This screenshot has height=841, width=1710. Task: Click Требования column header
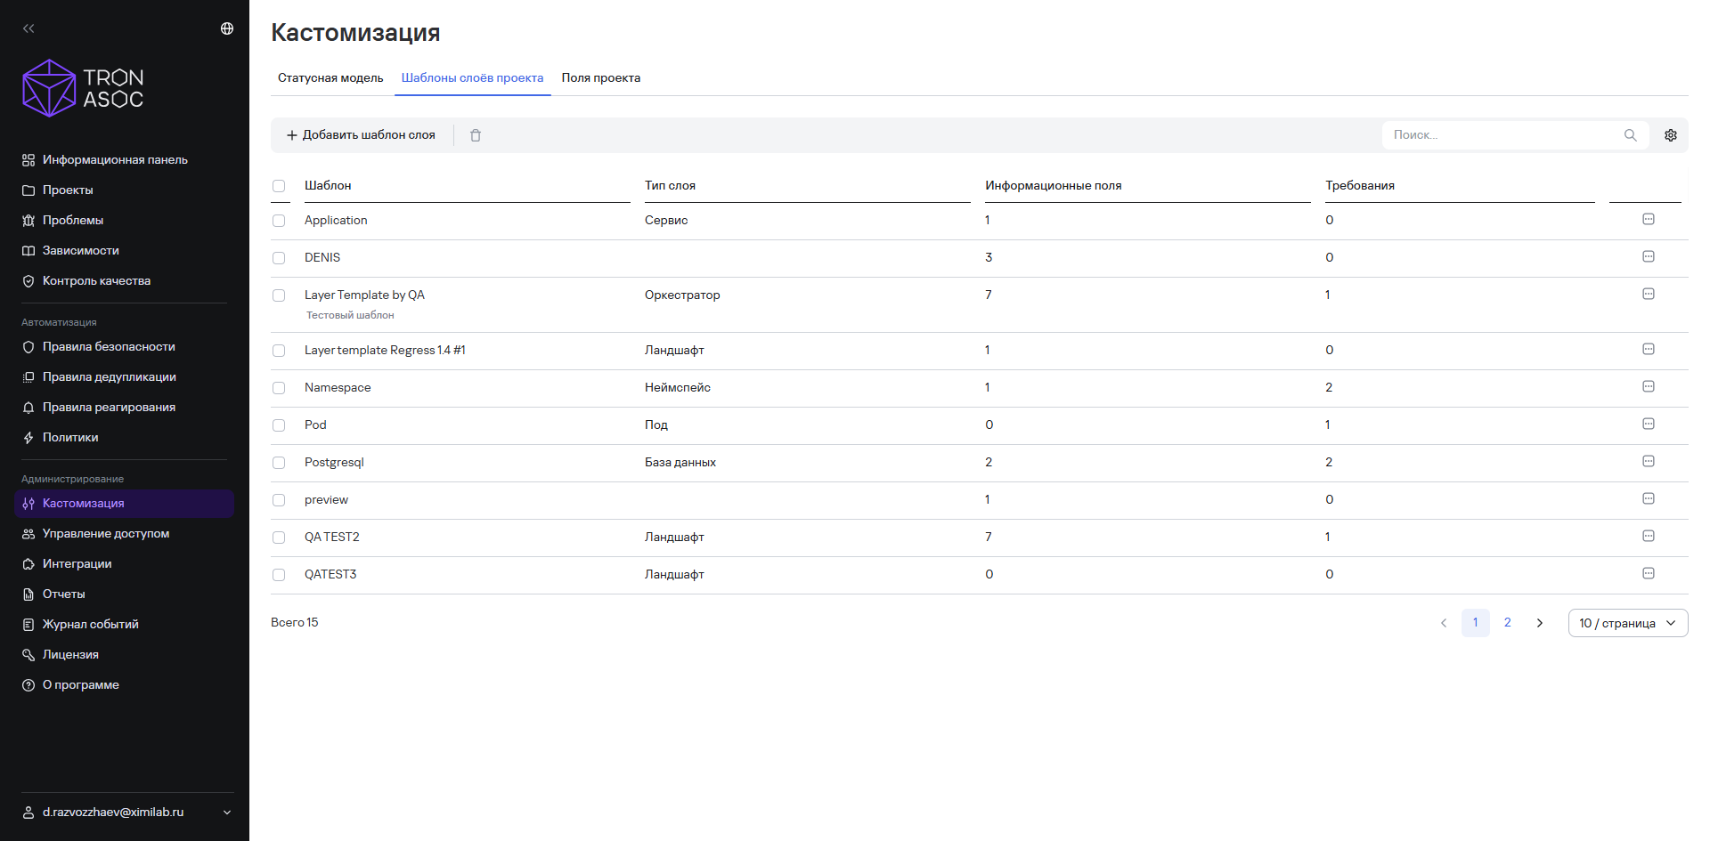pyautogui.click(x=1360, y=186)
